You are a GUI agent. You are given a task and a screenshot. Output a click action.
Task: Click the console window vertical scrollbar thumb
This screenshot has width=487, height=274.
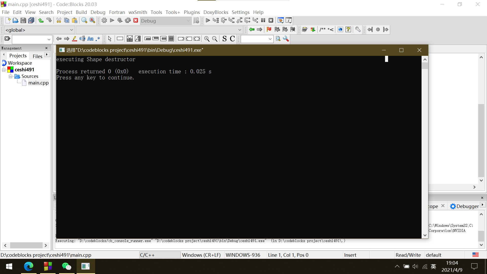(425, 66)
